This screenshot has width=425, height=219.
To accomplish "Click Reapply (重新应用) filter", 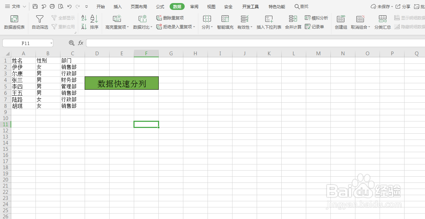I will (x=63, y=27).
